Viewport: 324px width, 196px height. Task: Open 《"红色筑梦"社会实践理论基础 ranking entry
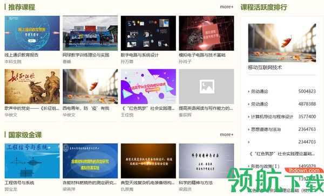(282, 154)
